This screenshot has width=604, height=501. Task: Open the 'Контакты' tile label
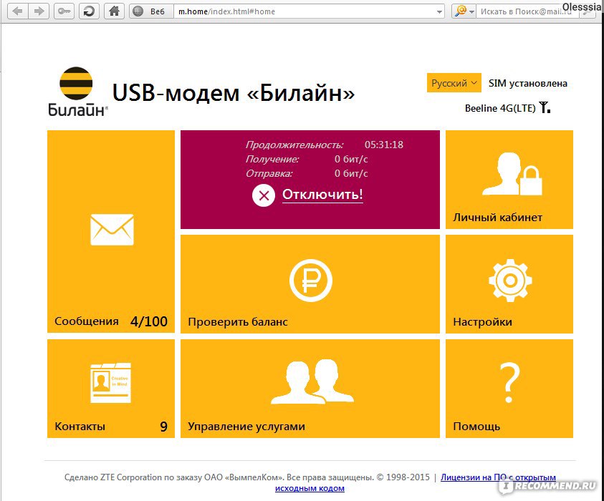[x=80, y=427]
